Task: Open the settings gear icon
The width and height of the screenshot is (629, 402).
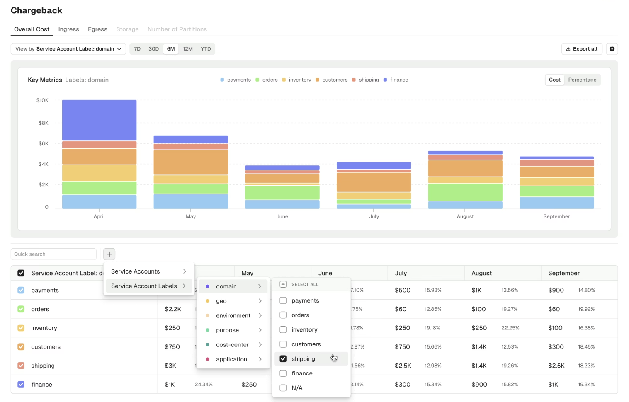Action: [612, 49]
